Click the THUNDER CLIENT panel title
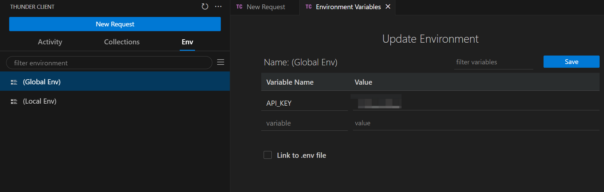 32,7
